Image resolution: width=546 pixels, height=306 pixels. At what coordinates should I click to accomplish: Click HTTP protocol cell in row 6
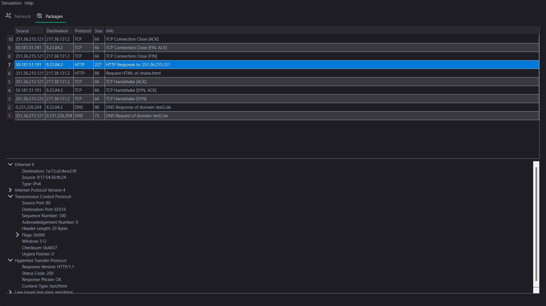coord(83,73)
